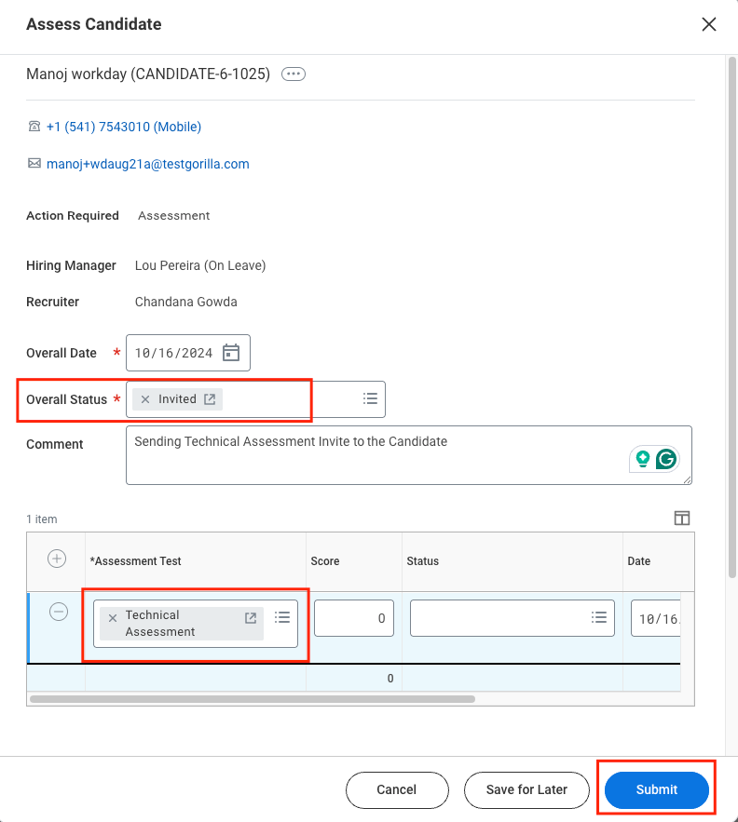Open the Grammarly G icon

[666, 459]
